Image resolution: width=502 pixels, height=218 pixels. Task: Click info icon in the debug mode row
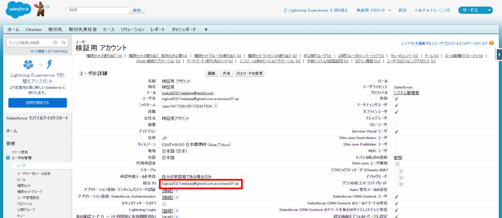click(401, 177)
